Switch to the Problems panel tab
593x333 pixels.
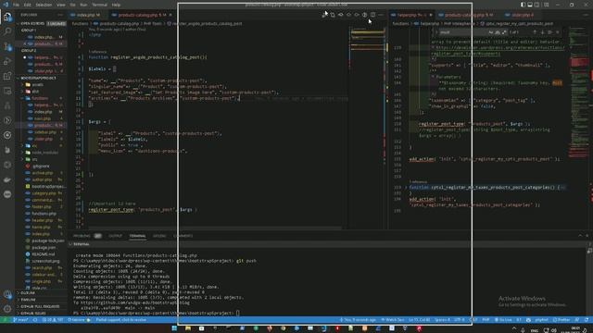tap(82, 236)
